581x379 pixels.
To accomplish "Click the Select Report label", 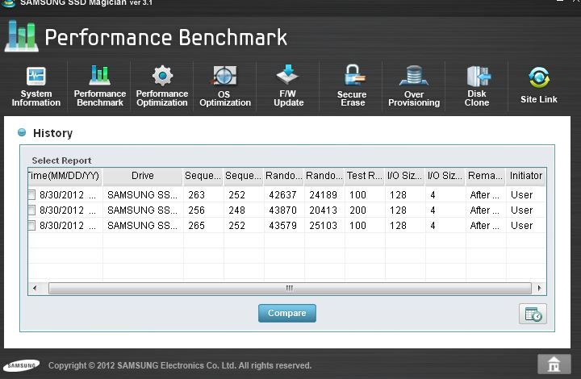I will click(x=61, y=160).
